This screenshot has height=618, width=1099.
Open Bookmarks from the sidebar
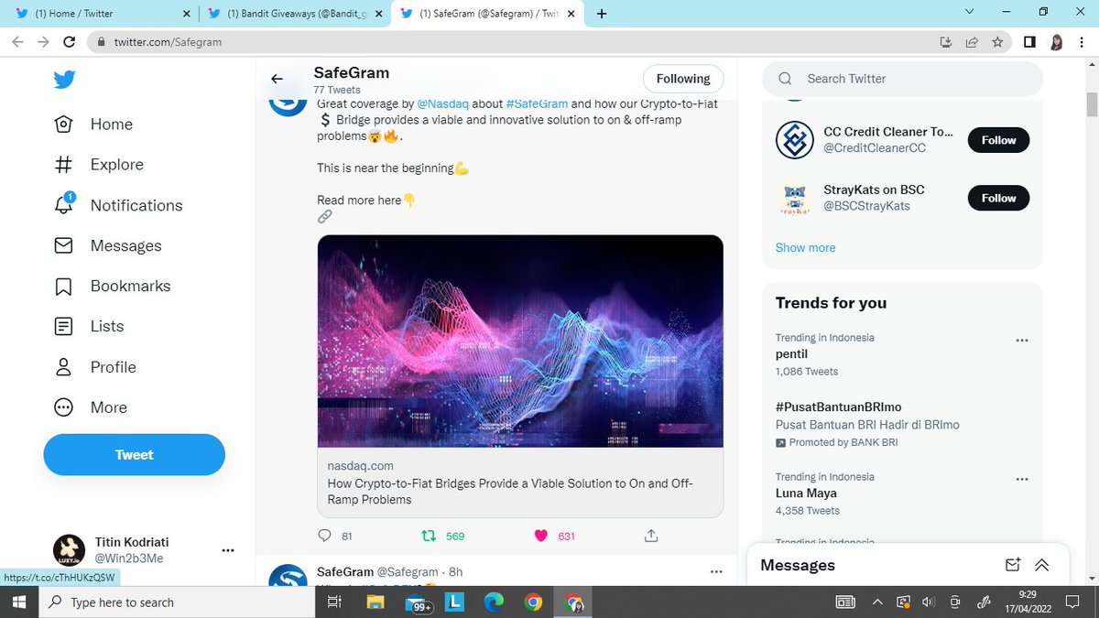[x=113, y=286]
